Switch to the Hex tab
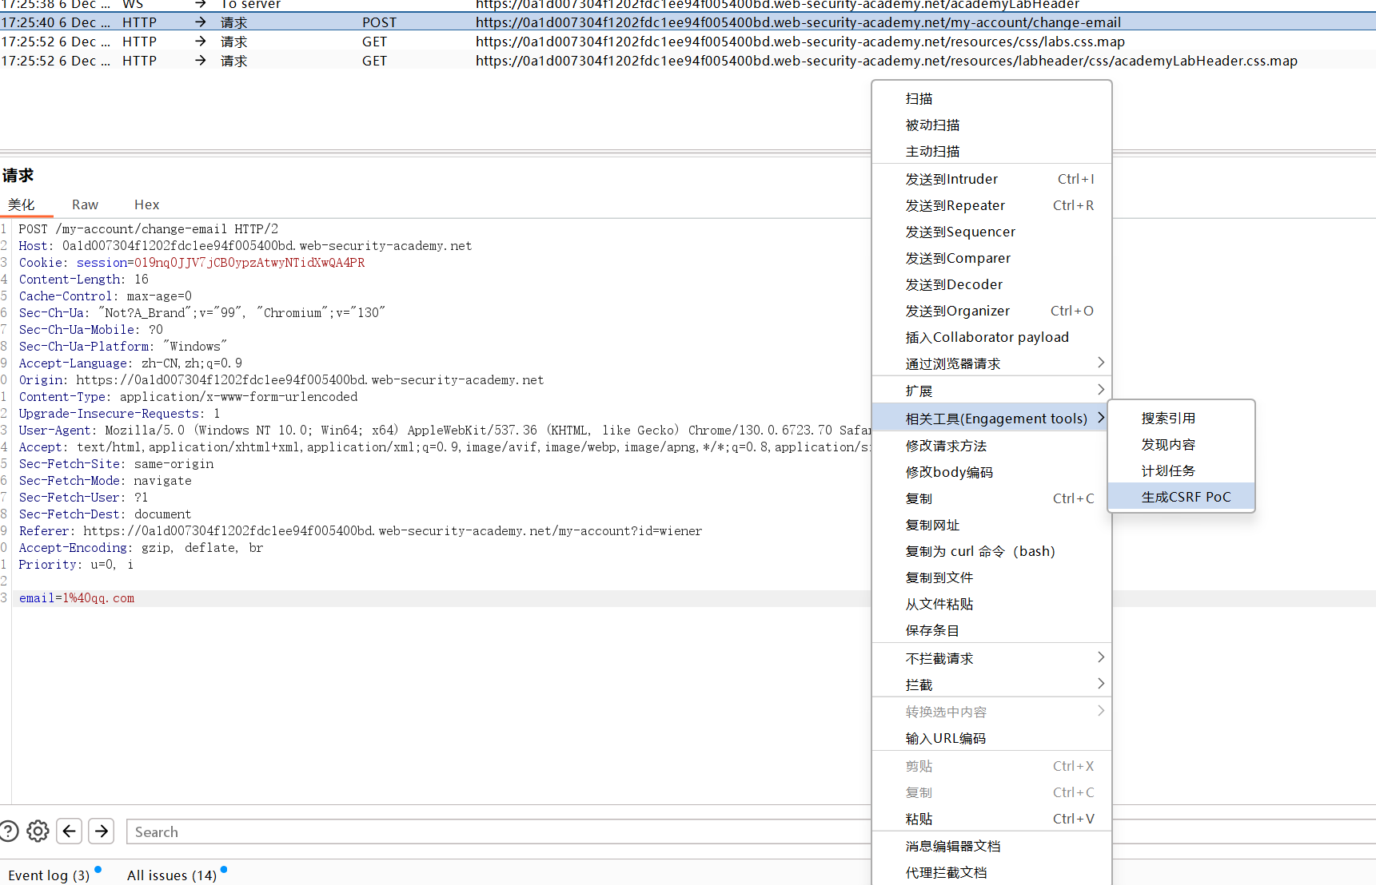The image size is (1376, 885). [146, 204]
